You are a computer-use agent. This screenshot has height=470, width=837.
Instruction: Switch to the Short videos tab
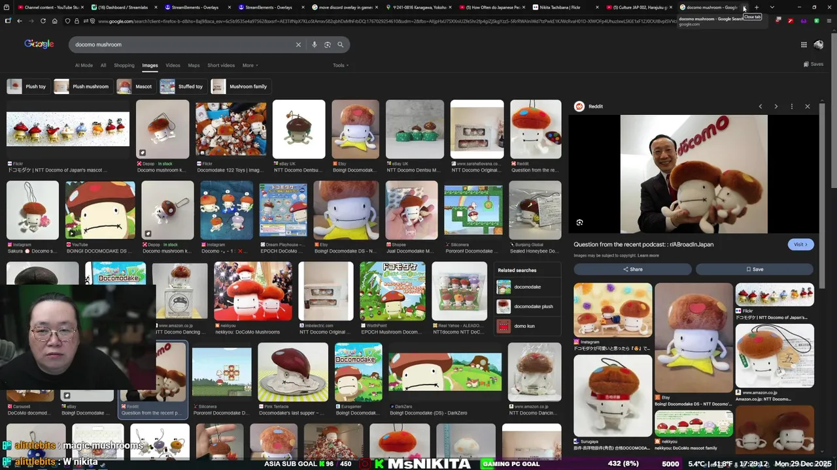pos(221,65)
